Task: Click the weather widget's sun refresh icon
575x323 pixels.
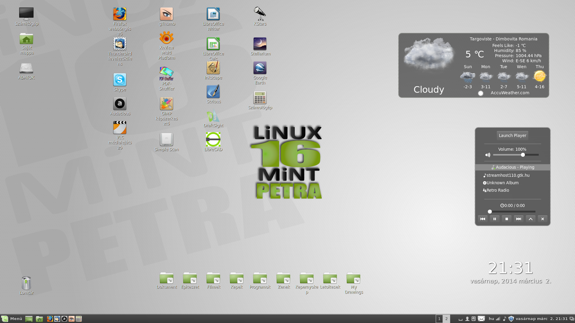Action: click(480, 93)
